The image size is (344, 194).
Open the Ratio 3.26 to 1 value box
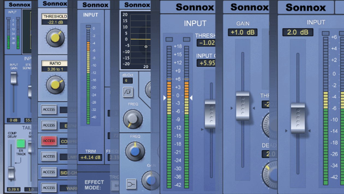click(x=55, y=69)
